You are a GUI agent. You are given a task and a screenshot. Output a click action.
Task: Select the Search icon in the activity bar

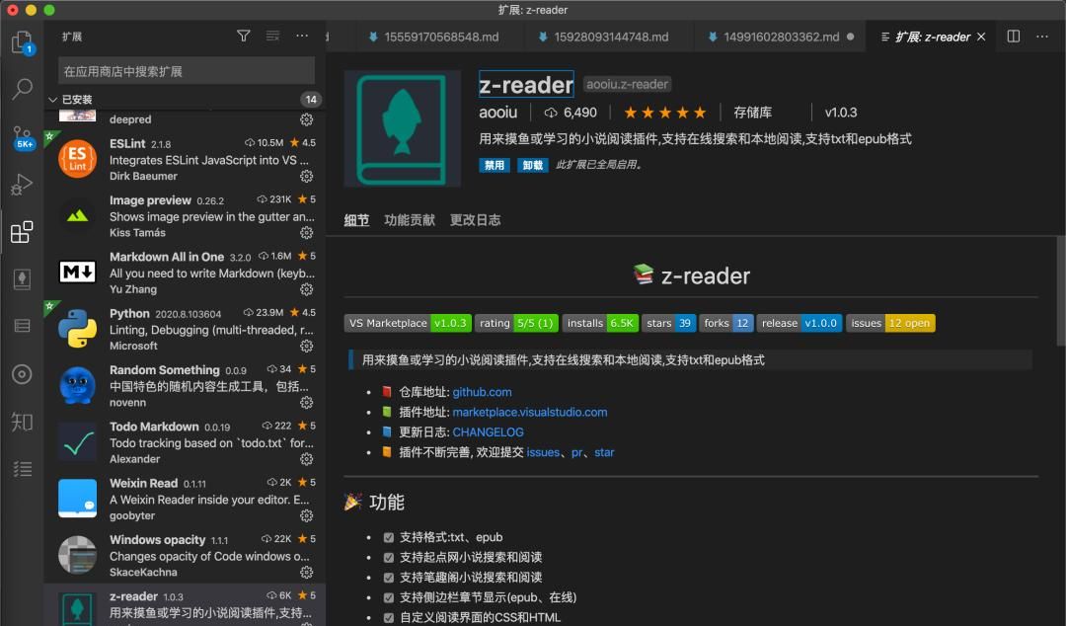22,89
